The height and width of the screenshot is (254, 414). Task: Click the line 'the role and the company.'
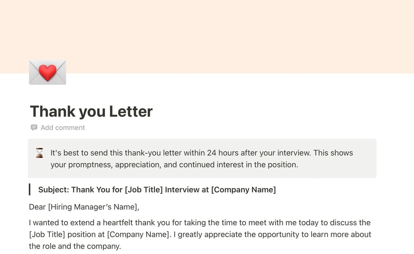point(75,246)
